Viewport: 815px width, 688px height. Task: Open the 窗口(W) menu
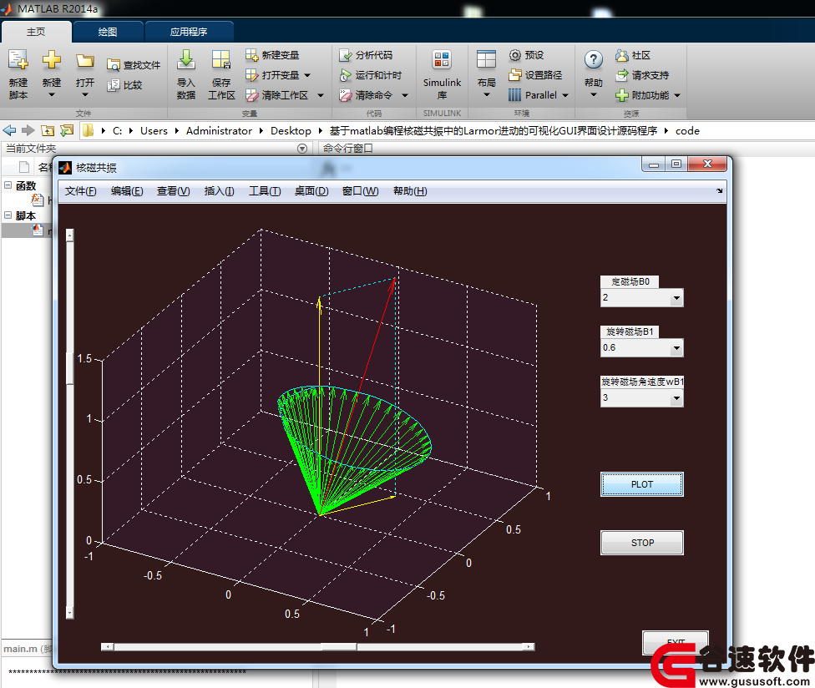(x=360, y=191)
